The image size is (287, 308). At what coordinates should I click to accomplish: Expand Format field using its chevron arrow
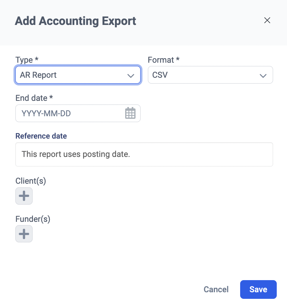pyautogui.click(x=263, y=76)
